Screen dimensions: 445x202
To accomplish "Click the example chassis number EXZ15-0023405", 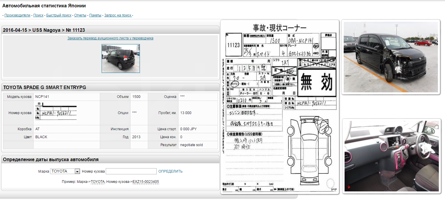I will (x=145, y=182).
